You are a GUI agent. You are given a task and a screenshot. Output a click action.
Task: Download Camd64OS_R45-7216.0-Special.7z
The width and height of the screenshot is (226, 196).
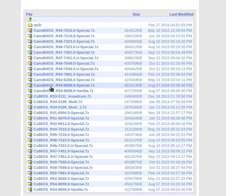click(64, 36)
